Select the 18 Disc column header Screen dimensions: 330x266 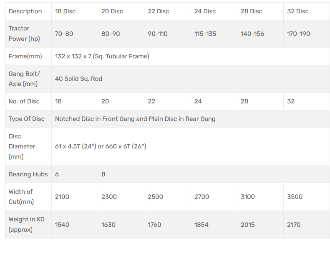pos(65,11)
